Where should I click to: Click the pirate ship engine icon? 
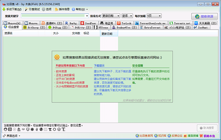click(x=19, y=129)
